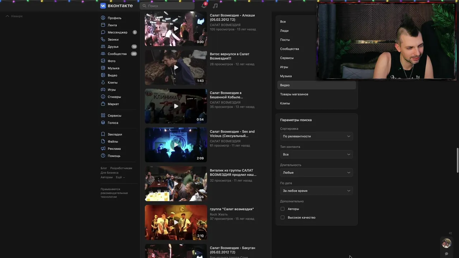
Task: Select the Товары магазинов category
Action: click(x=317, y=94)
